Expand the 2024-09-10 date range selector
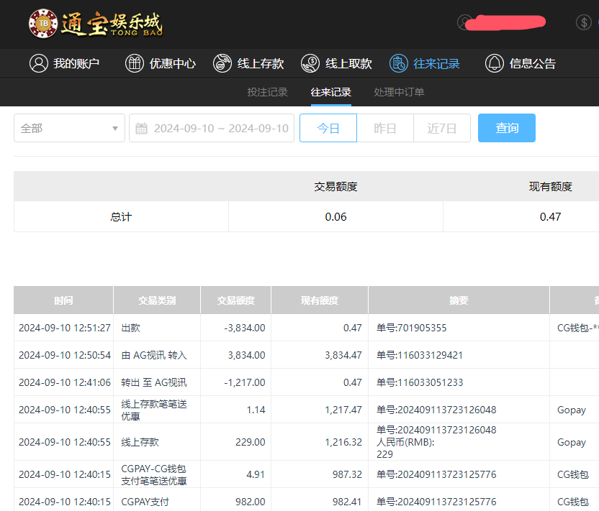 [211, 127]
